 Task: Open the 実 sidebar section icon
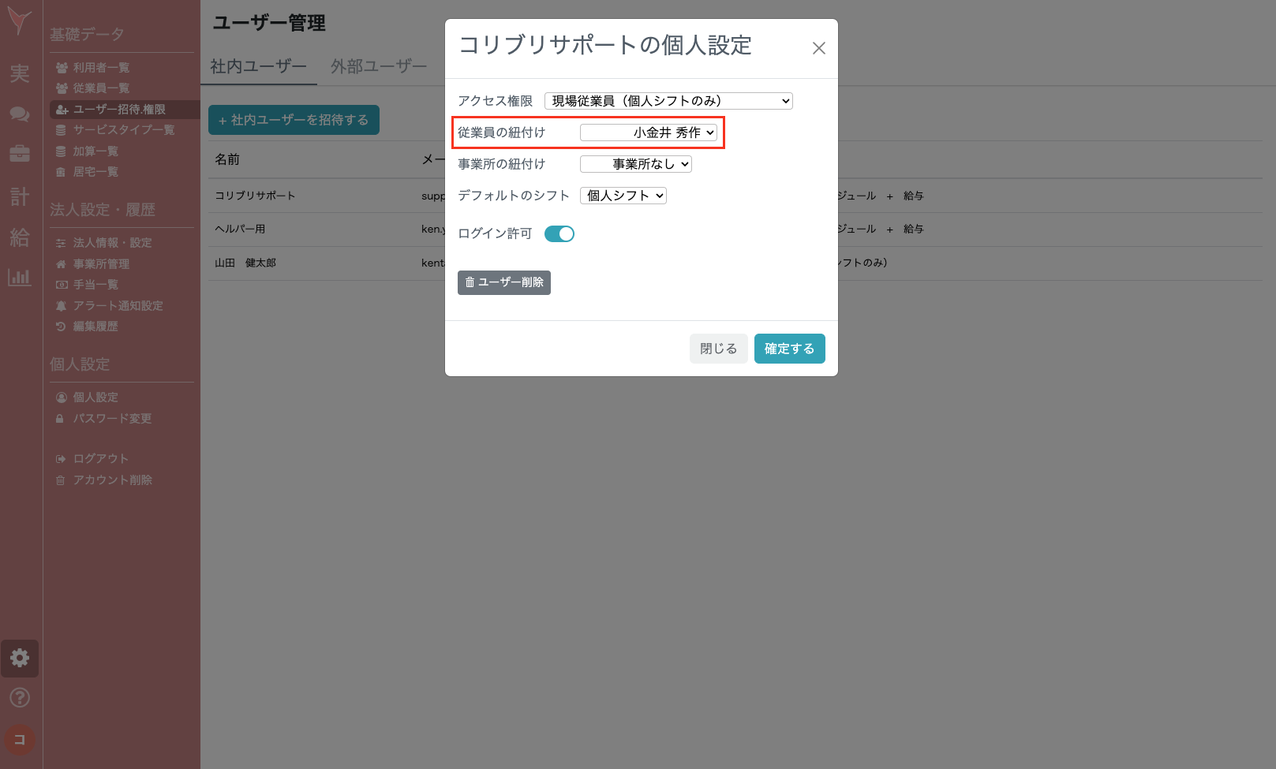click(x=20, y=73)
